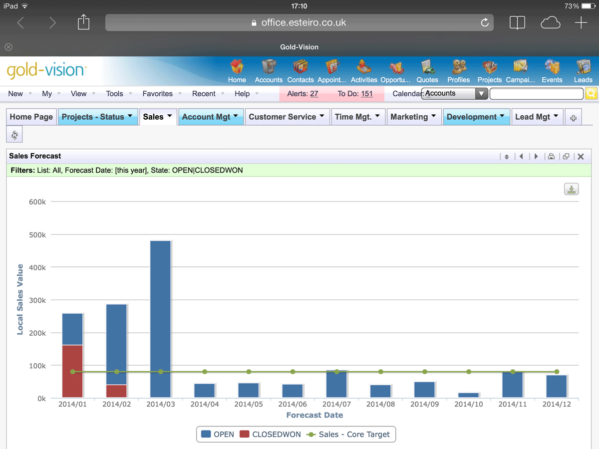The image size is (599, 449).
Task: Open the Campaigns module icon
Action: pos(520,71)
